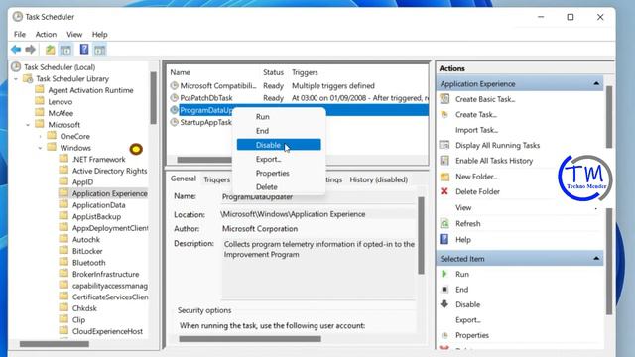The image size is (635, 357).
Task: Click the Disable down-arrow icon in Selected Item
Action: coord(444,304)
